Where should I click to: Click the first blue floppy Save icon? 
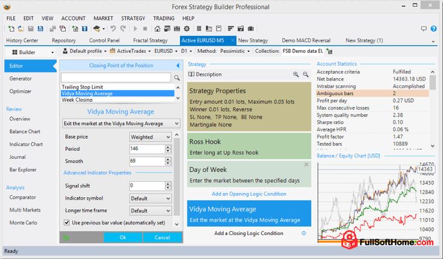click(x=40, y=29)
